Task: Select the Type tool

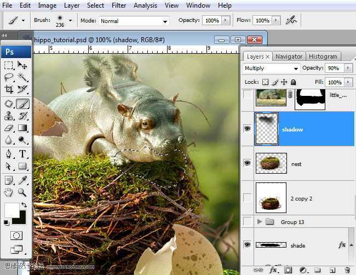Action: coord(22,154)
